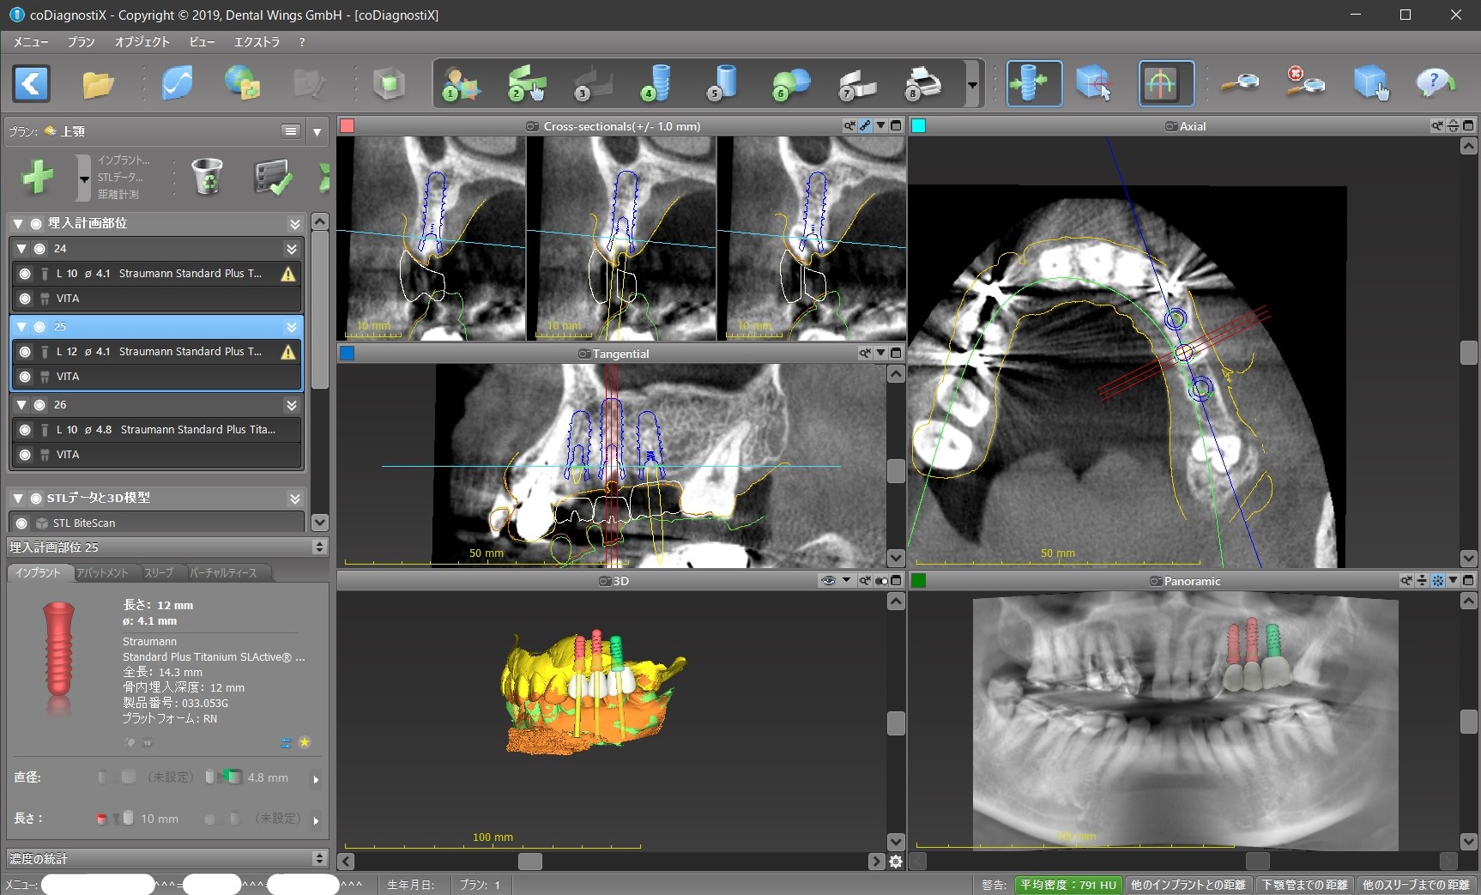Click the warning triangle on the L 10 ø 4.1 implant row
The width and height of the screenshot is (1481, 895).
coord(288,274)
